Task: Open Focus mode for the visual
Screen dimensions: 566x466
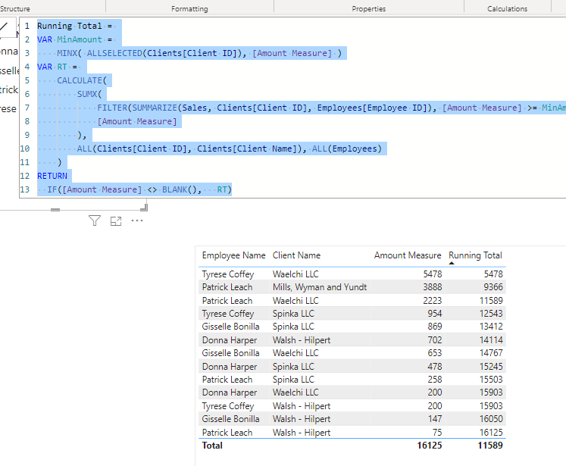Action: pos(116,221)
